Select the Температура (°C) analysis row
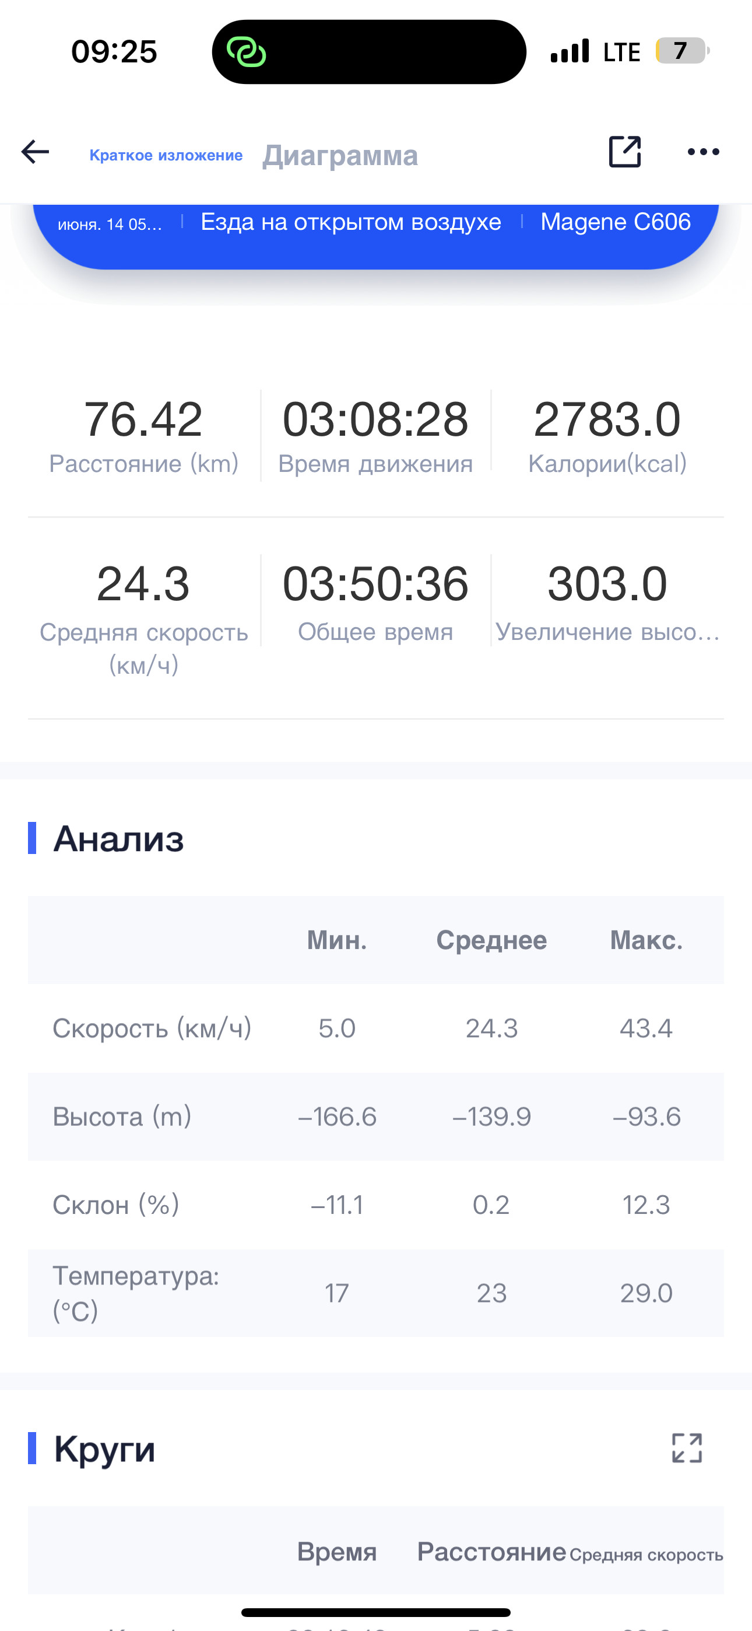Screen dimensions: 752x1631 [376, 1293]
